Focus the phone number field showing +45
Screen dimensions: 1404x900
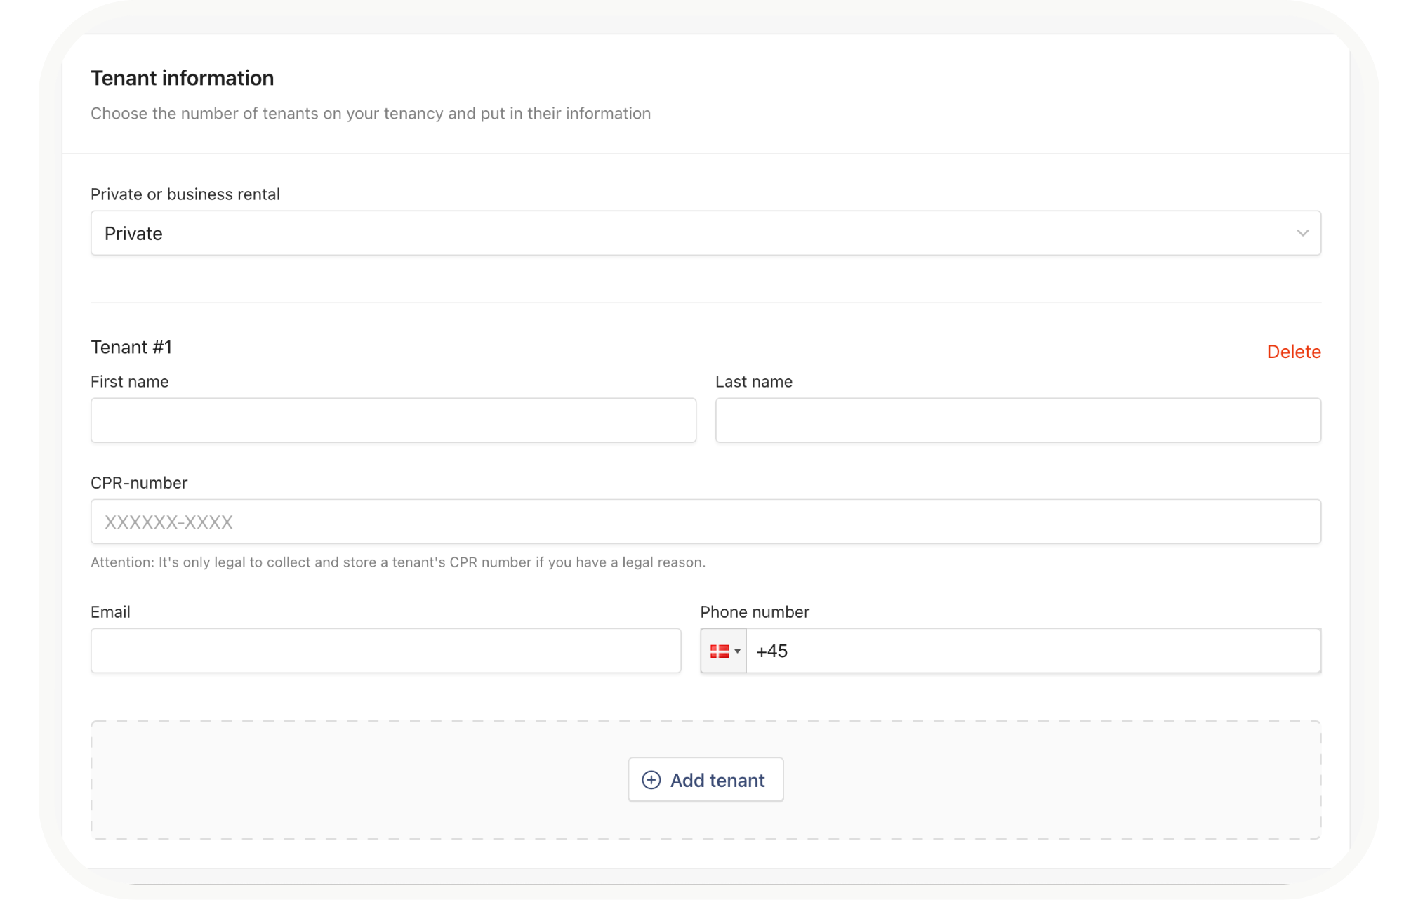click(x=1032, y=651)
